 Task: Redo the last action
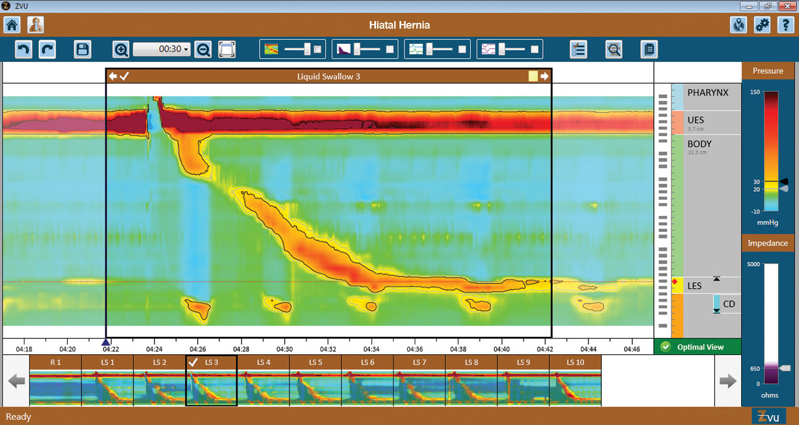[47, 49]
